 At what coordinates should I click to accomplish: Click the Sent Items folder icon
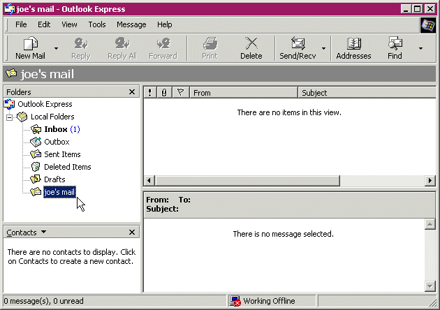click(x=36, y=154)
